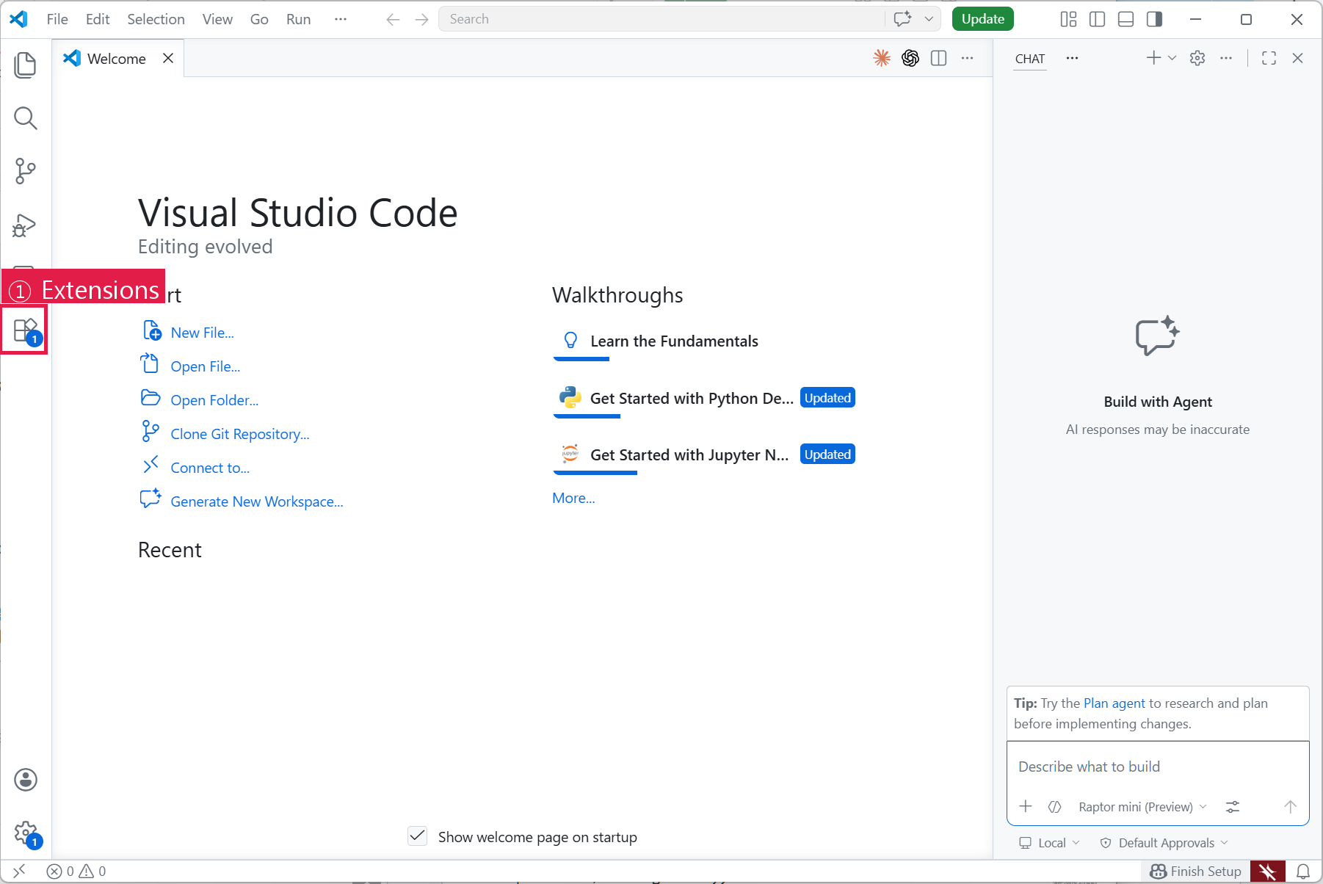1323x884 pixels.
Task: Configure tools icon in chat input
Action: [x=1233, y=807]
